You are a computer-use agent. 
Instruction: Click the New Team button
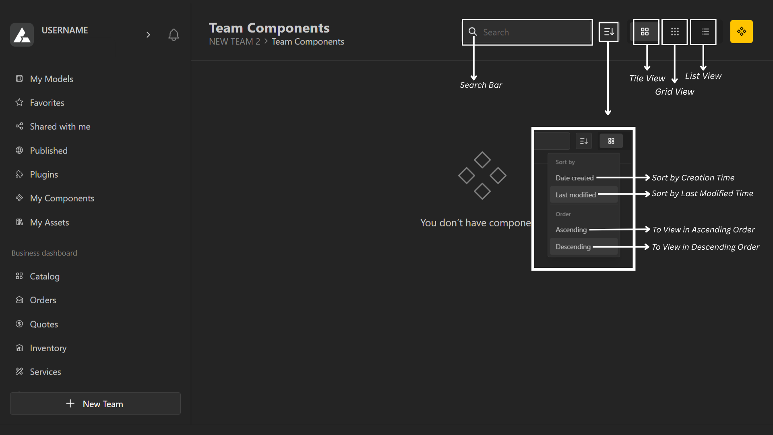[95, 404]
